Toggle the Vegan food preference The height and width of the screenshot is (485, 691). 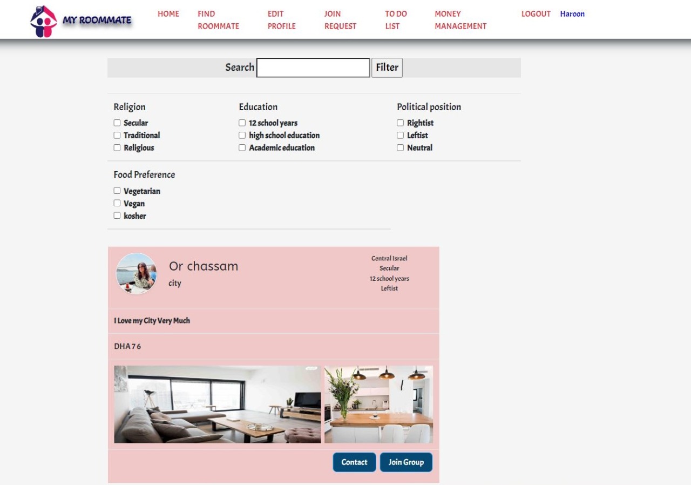(x=117, y=204)
